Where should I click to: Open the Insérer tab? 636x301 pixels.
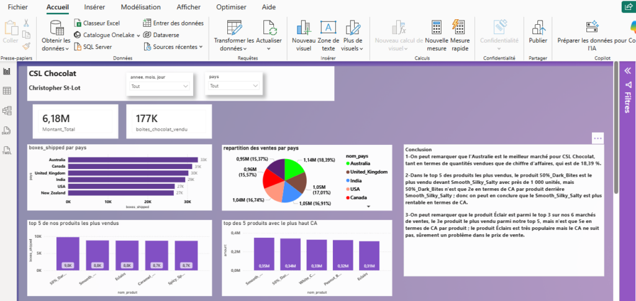tap(94, 7)
